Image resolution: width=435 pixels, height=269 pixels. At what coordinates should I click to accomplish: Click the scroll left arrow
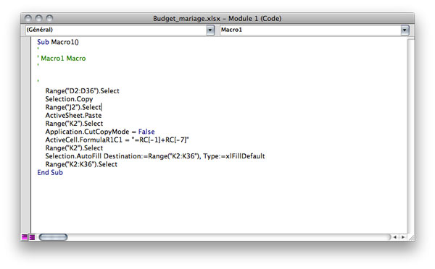click(395, 237)
